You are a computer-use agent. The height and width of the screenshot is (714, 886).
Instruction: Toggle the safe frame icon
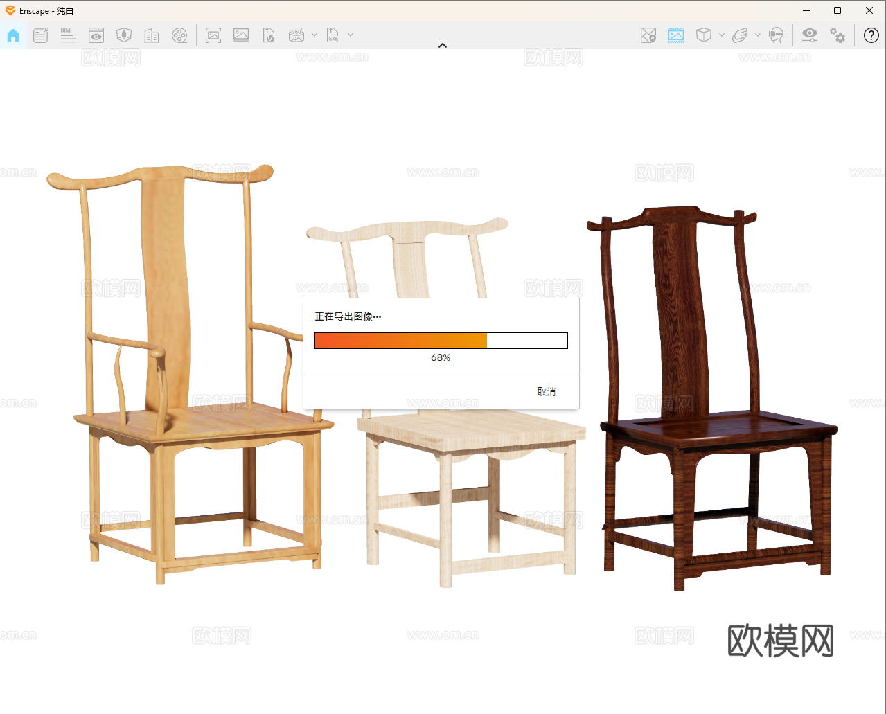[x=676, y=35]
